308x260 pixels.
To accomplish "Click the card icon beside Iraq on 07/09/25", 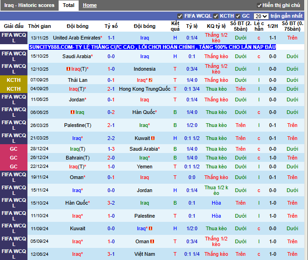I will [x=150, y=80].
